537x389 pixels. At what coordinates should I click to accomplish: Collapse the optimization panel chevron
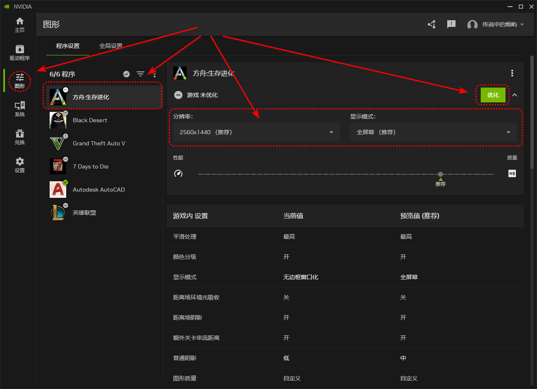(515, 95)
